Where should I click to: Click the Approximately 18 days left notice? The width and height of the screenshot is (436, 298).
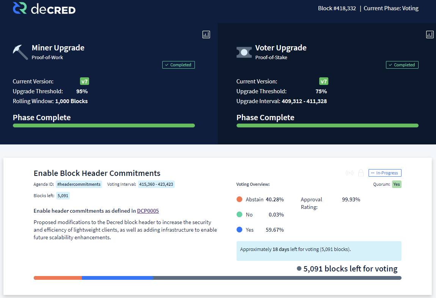319,251
